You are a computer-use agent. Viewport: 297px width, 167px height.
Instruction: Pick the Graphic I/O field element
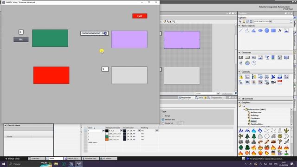point(260,58)
